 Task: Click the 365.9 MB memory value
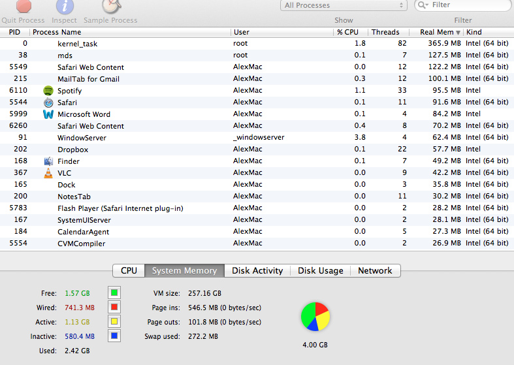coord(444,43)
